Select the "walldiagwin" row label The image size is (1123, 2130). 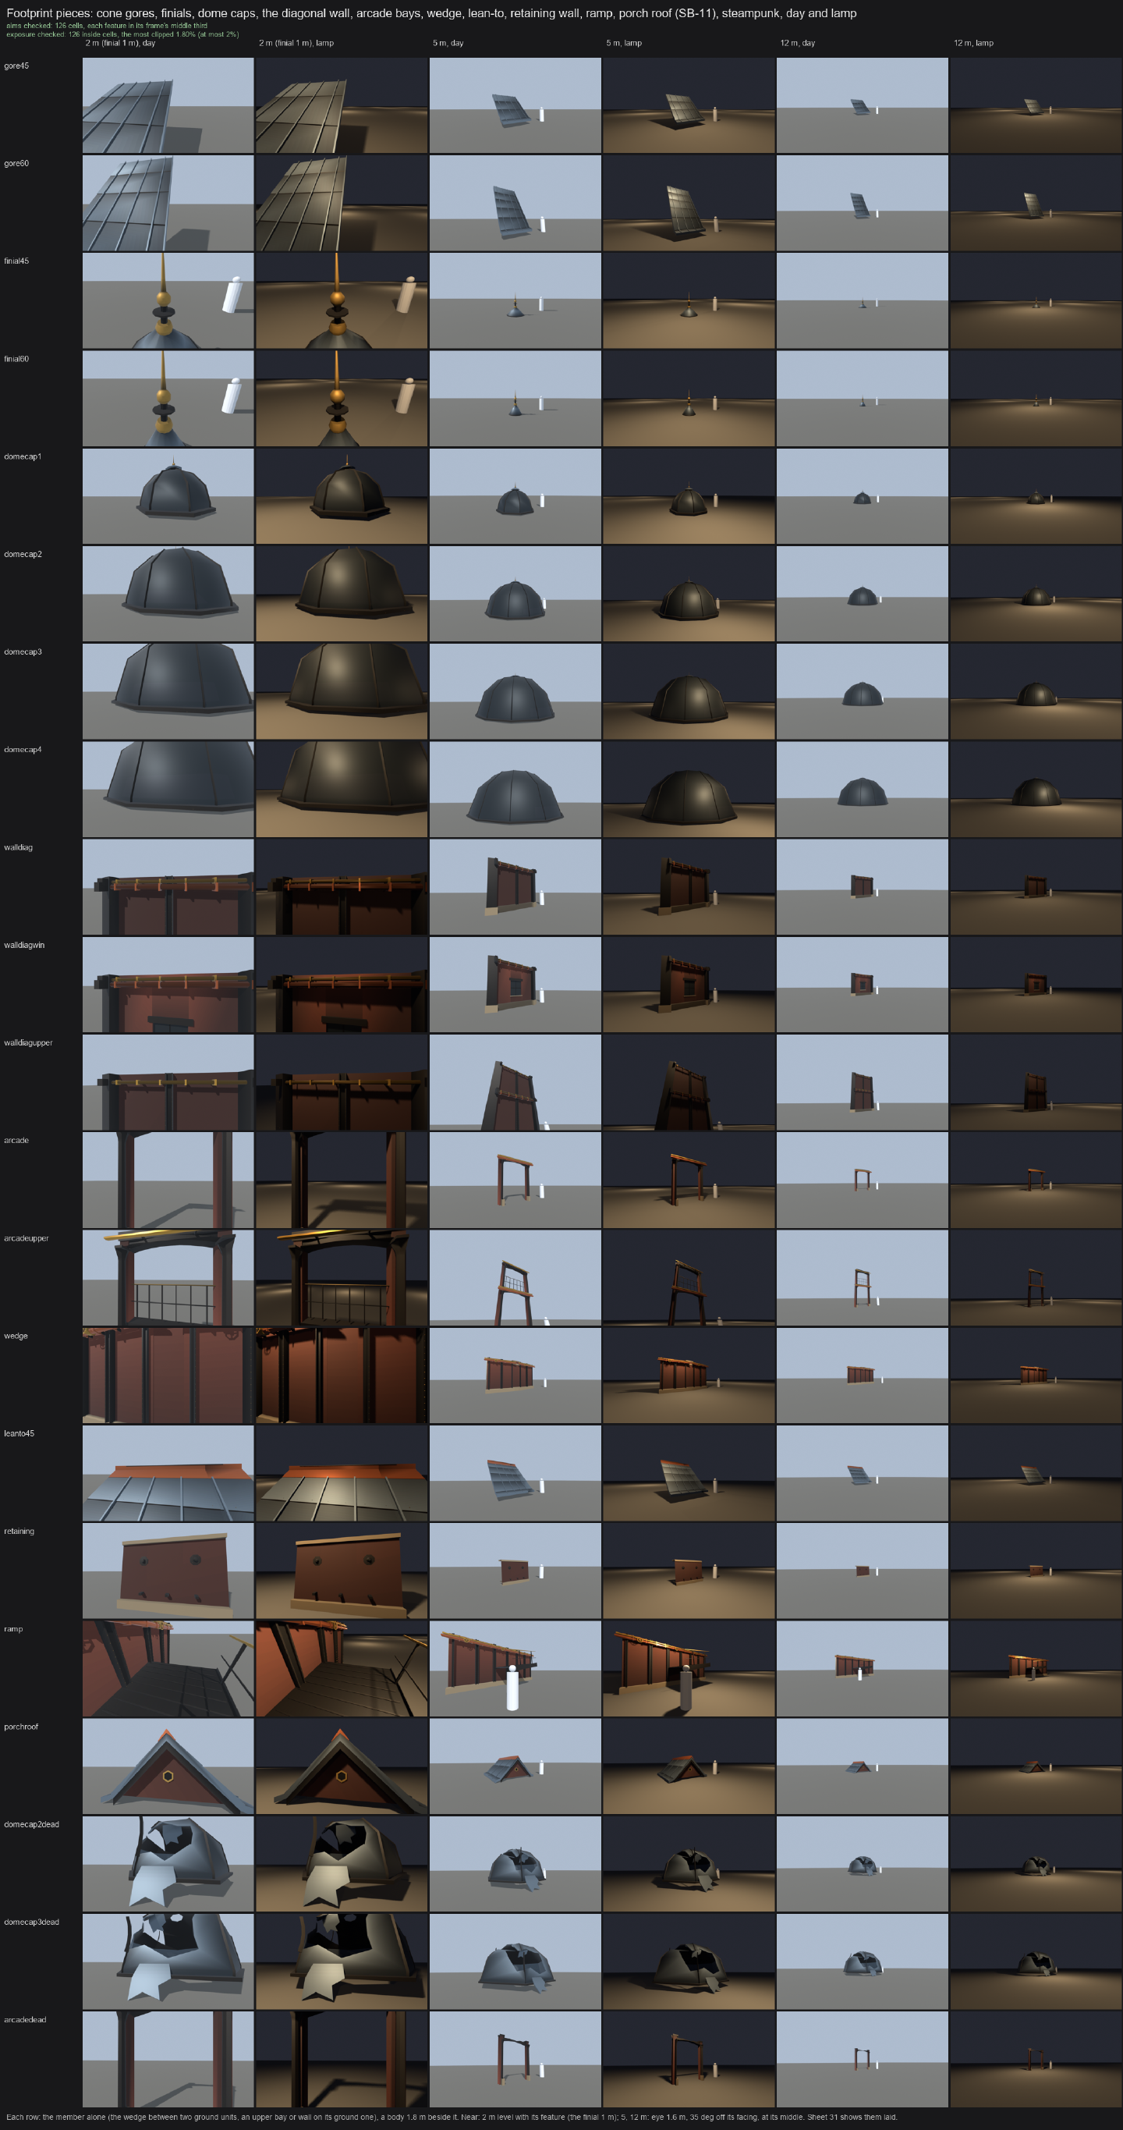point(24,945)
